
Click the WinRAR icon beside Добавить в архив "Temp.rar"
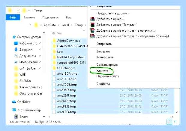point(92,25)
